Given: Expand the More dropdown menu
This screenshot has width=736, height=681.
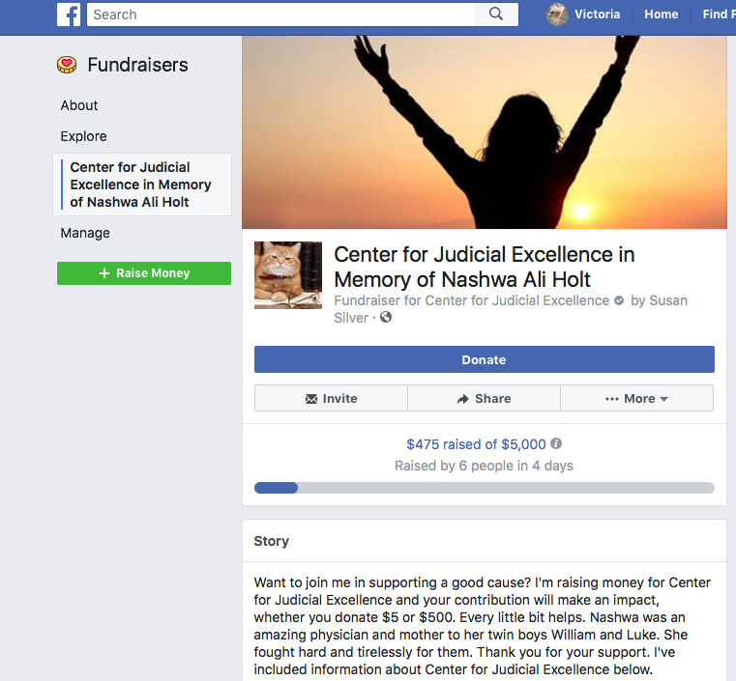Looking at the screenshot, I should click(637, 398).
